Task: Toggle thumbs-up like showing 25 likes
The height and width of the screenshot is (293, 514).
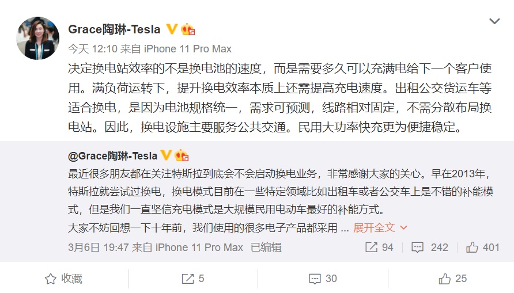Action: (452, 279)
